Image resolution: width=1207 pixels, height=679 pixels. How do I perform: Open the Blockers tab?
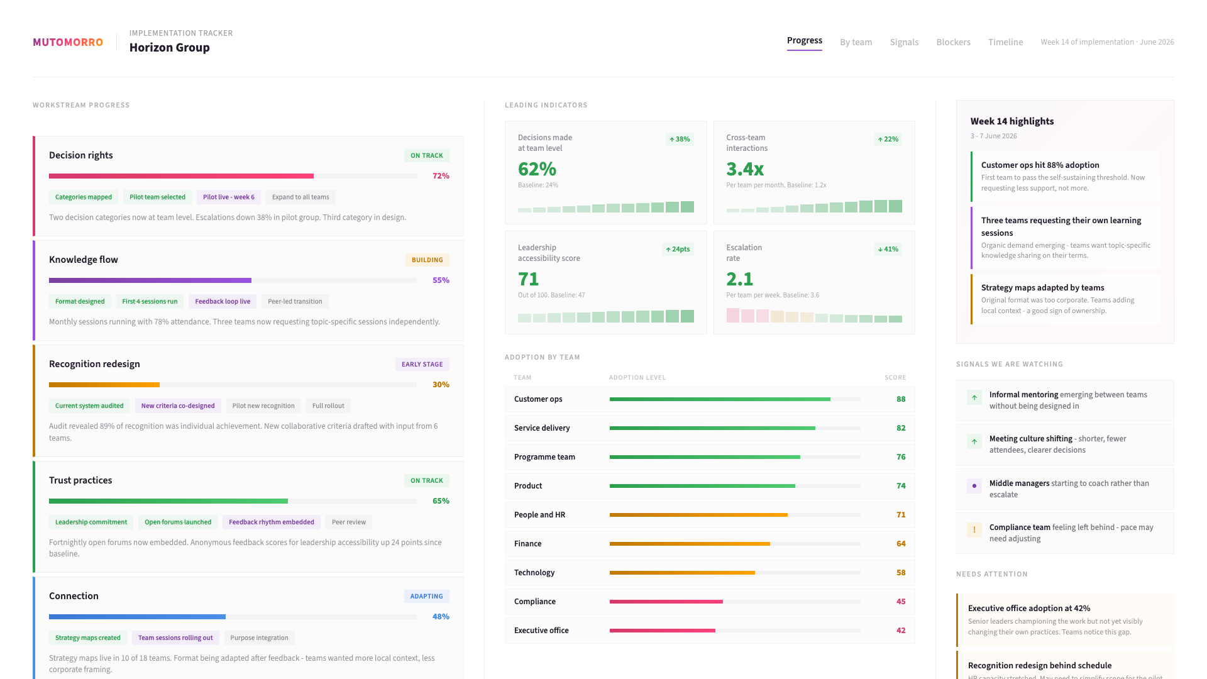953,42
